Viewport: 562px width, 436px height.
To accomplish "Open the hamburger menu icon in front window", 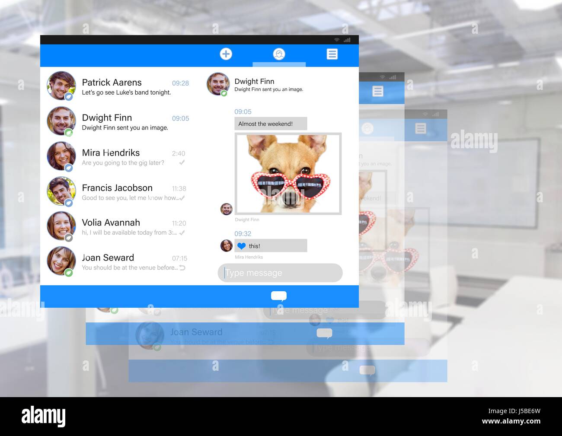I will tap(332, 54).
